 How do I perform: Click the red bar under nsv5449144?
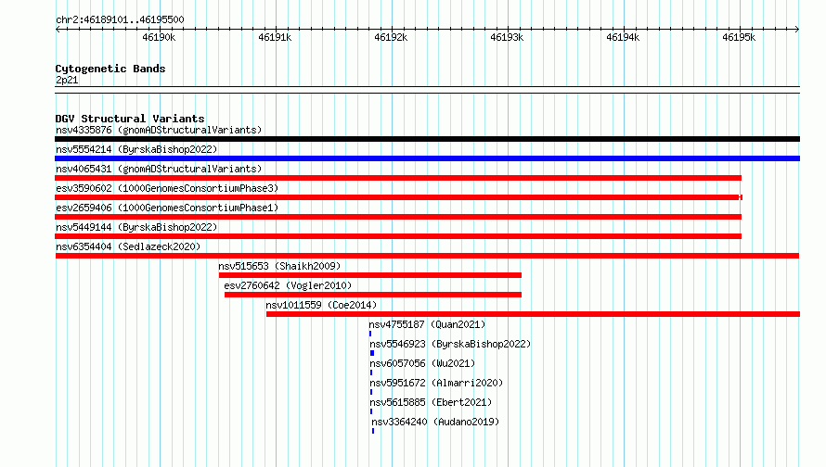(398, 236)
